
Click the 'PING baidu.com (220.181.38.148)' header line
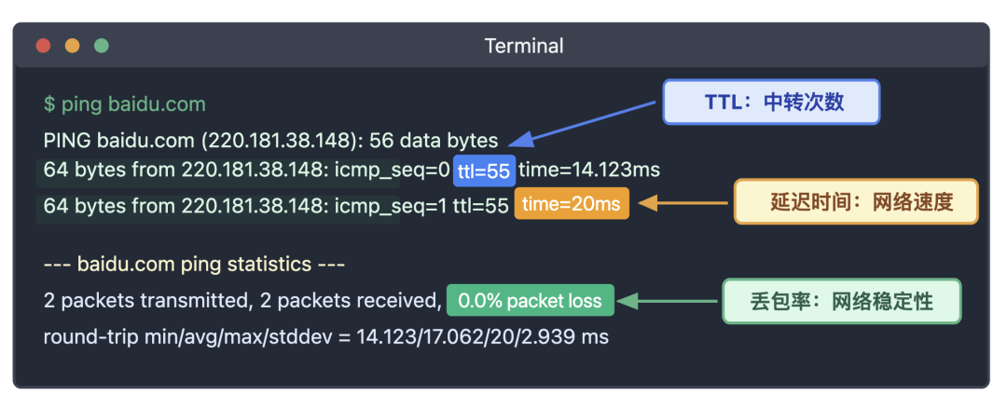(x=270, y=141)
